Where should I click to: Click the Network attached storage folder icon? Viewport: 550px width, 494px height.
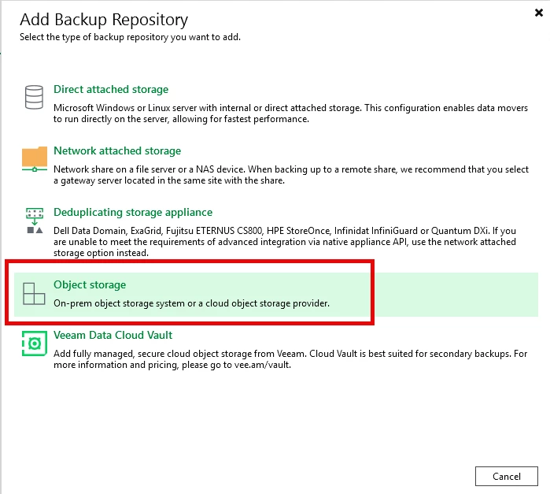pos(35,159)
